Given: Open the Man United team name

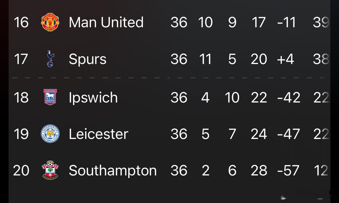Looking at the screenshot, I should pos(106,22).
